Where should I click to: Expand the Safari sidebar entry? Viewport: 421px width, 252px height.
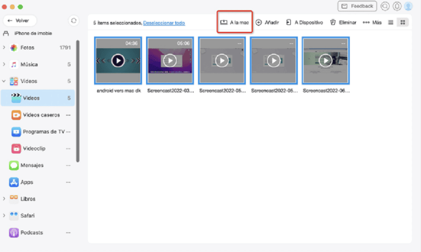[5, 215]
